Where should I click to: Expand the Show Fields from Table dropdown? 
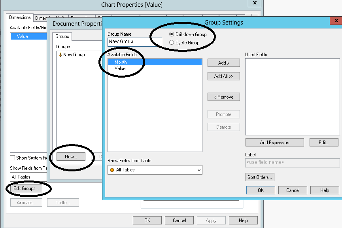coord(155,170)
